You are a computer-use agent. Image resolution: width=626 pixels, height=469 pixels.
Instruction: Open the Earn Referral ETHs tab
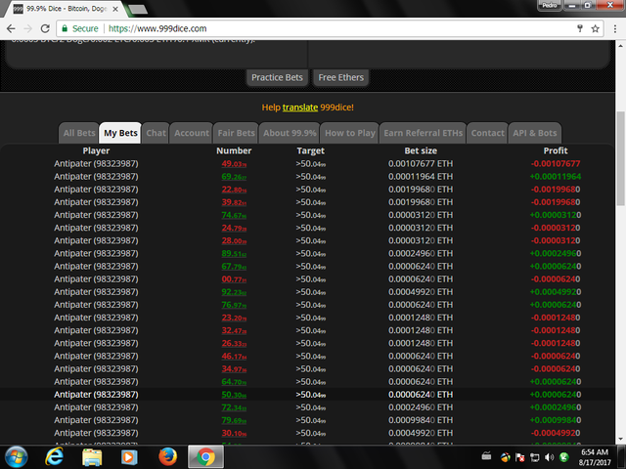(x=424, y=133)
